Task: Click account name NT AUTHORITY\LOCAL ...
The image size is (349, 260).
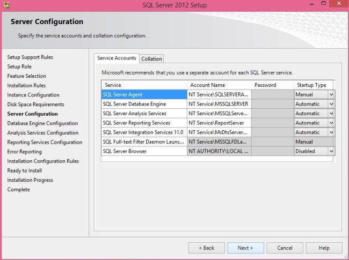Action: [219, 151]
